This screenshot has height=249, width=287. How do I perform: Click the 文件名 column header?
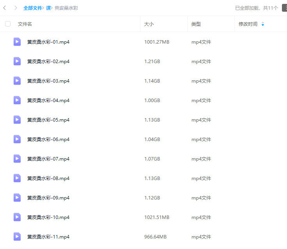coord(25,24)
